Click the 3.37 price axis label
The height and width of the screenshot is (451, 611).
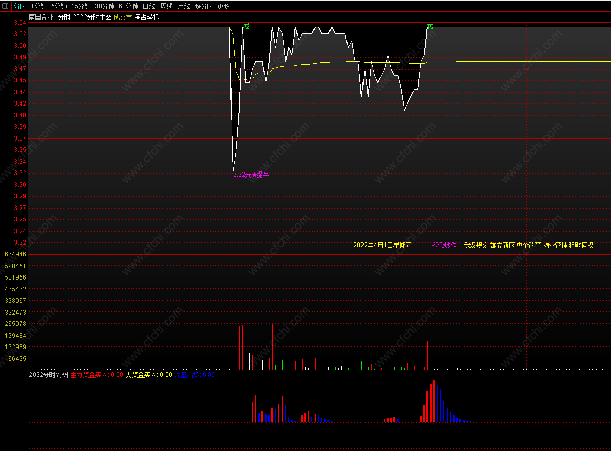point(20,138)
